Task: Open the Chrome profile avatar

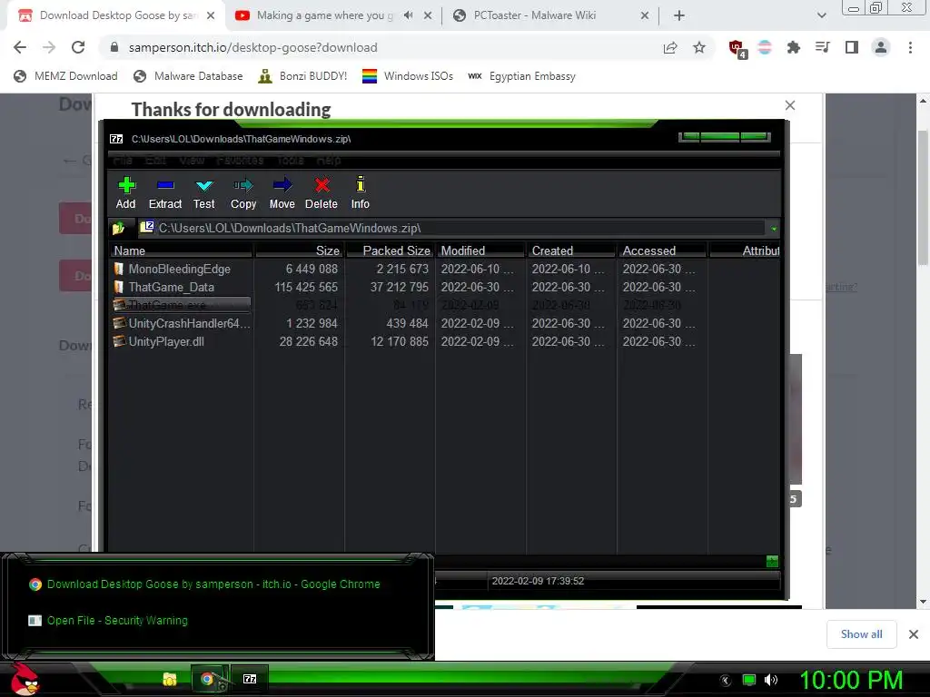Action: pyautogui.click(x=881, y=47)
